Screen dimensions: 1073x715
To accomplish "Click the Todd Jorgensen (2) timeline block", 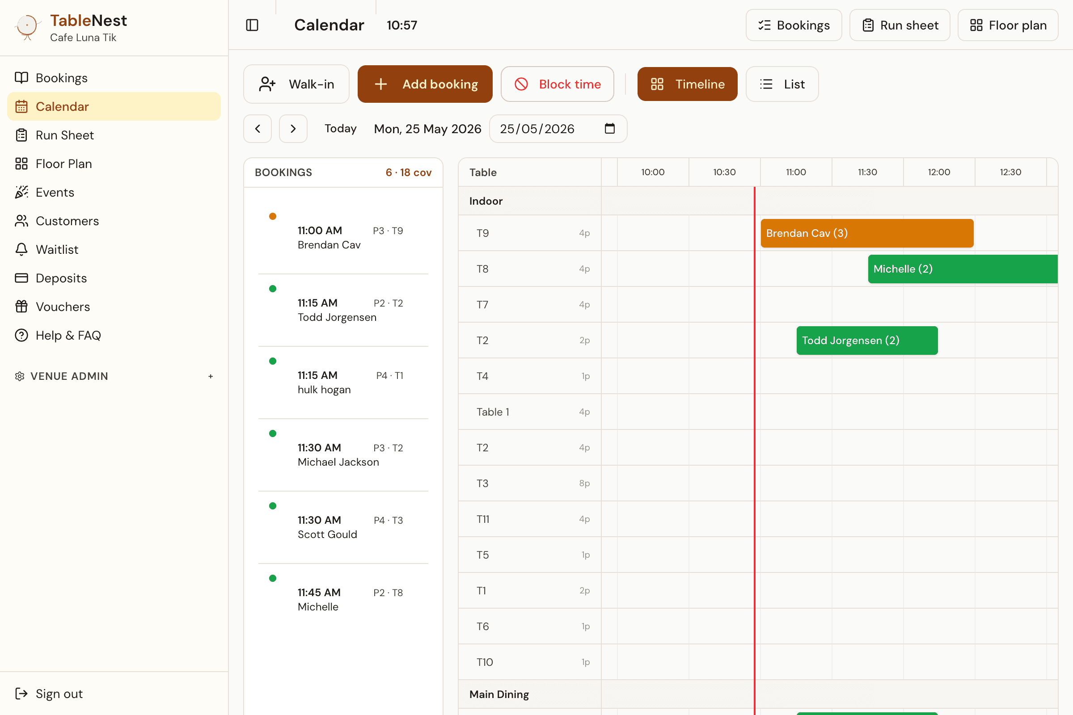I will click(x=867, y=340).
